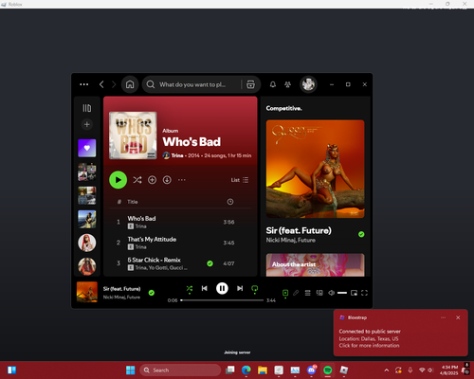Open more options for Who's Bad album

(182, 180)
